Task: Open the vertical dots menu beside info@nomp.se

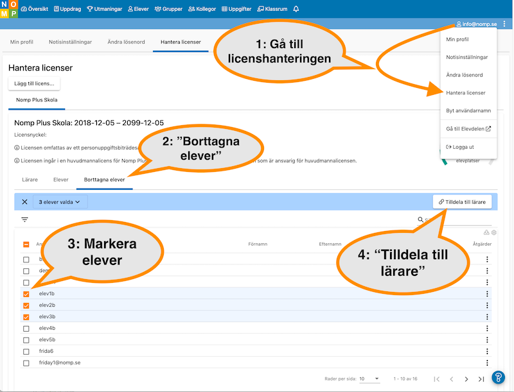Action: click(504, 24)
